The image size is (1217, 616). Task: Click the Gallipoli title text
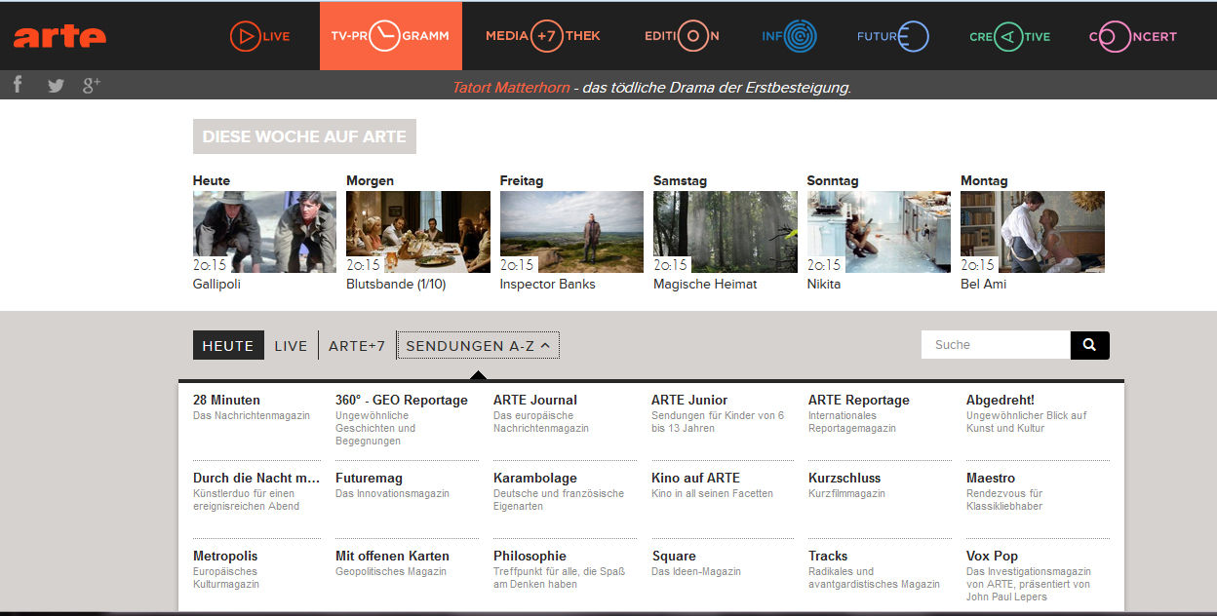[x=216, y=285]
